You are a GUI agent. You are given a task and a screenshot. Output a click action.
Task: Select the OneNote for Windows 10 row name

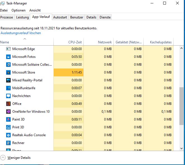31,112
